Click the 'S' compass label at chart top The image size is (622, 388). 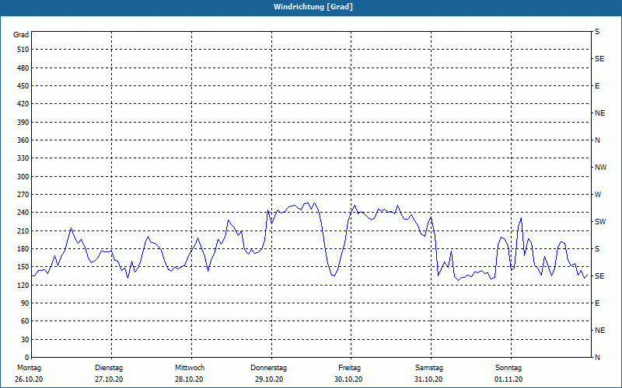[597, 32]
